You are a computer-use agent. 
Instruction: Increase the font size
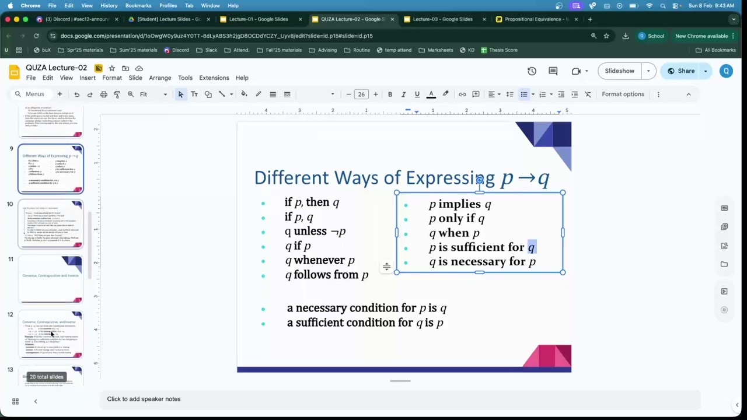click(x=375, y=94)
